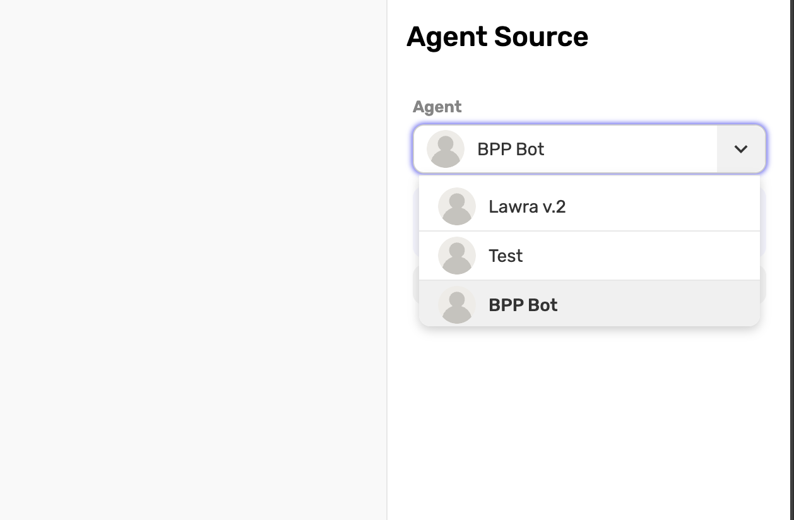794x520 pixels.
Task: Pick the highlighted BPP Bot list entry
Action: click(x=590, y=304)
